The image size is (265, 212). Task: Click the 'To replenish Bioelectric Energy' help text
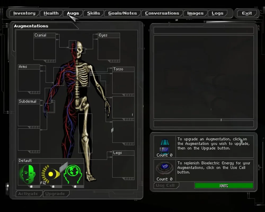214,167
